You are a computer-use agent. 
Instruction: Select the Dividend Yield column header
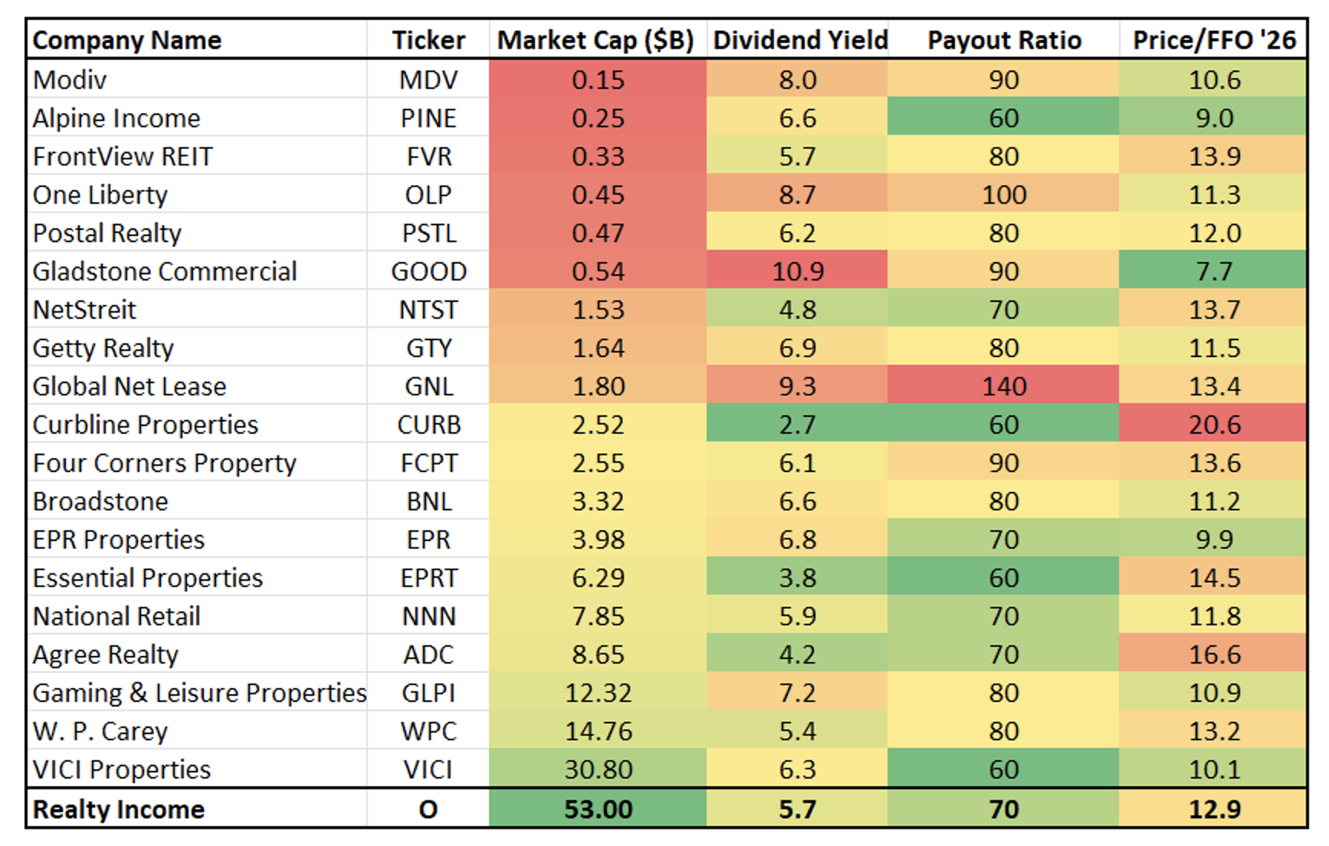pyautogui.click(x=799, y=41)
